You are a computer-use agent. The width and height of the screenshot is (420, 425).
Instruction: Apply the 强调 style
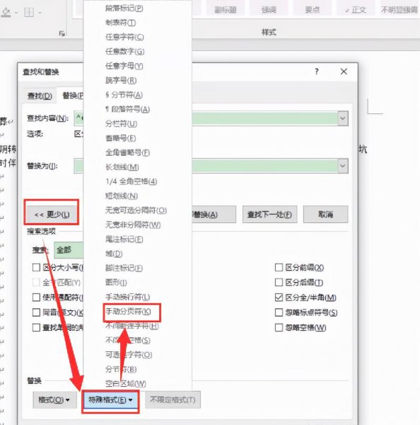click(269, 10)
